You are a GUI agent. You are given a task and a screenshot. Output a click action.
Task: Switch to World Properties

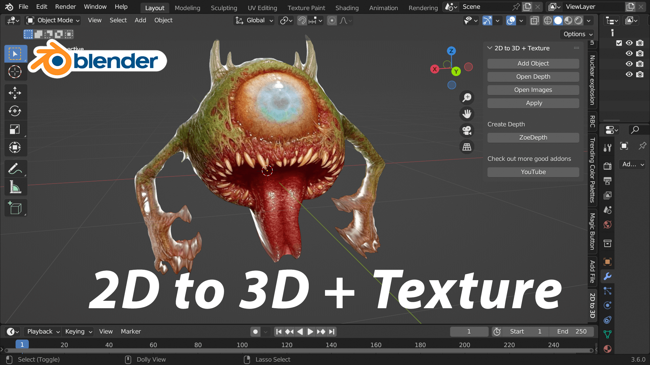(607, 224)
